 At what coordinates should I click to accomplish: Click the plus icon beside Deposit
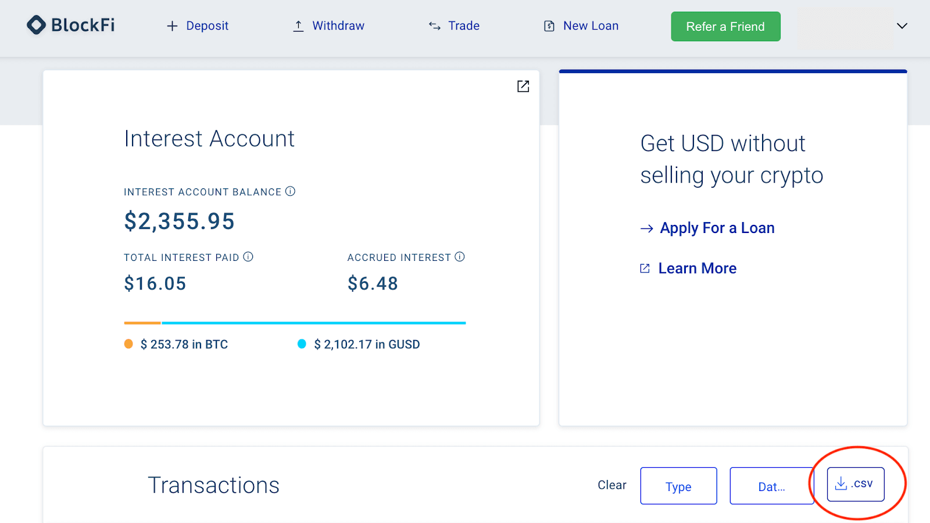tap(172, 26)
